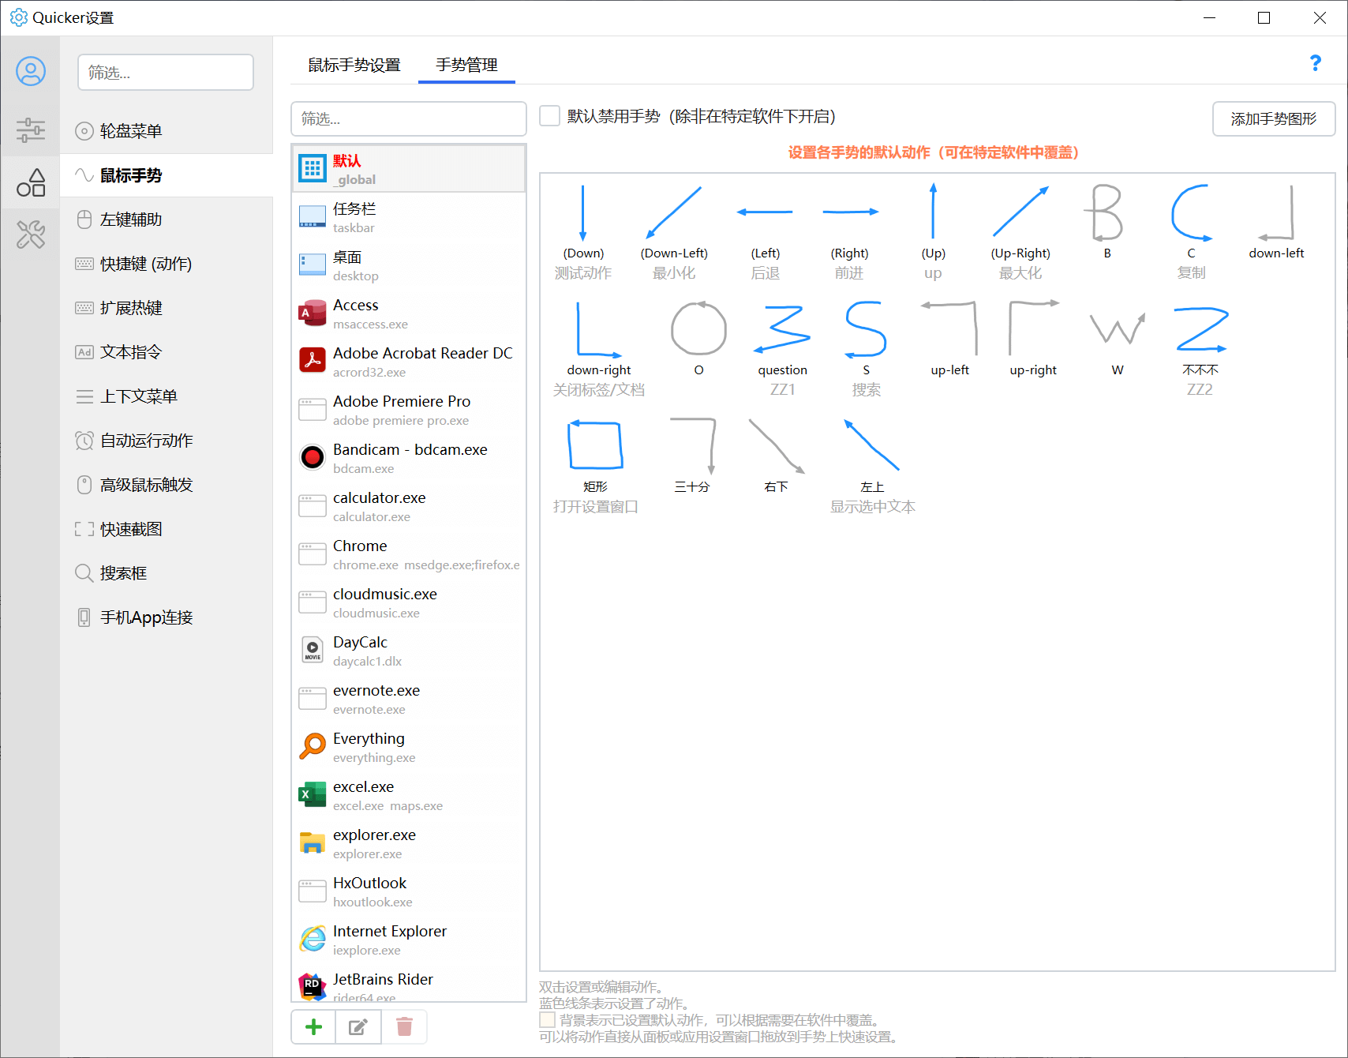This screenshot has height=1058, width=1348.
Task: Select the down-left gesture
Action: click(x=1276, y=222)
